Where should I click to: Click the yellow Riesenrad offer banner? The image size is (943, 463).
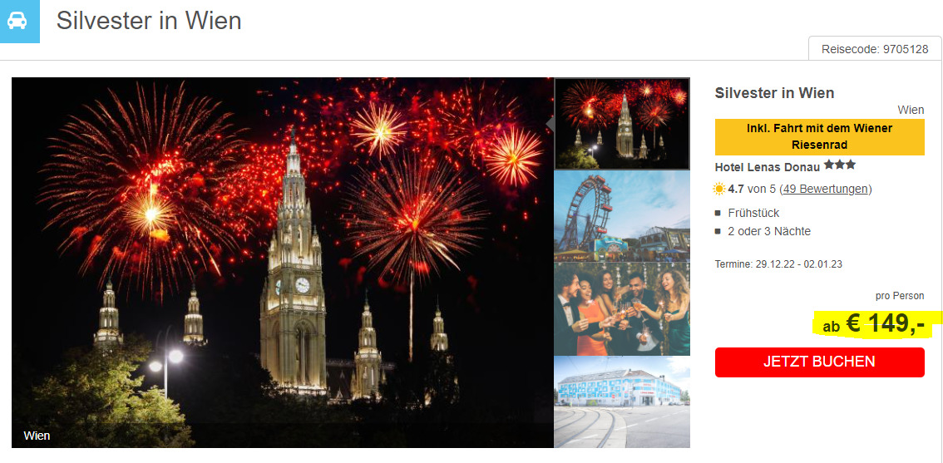819,137
